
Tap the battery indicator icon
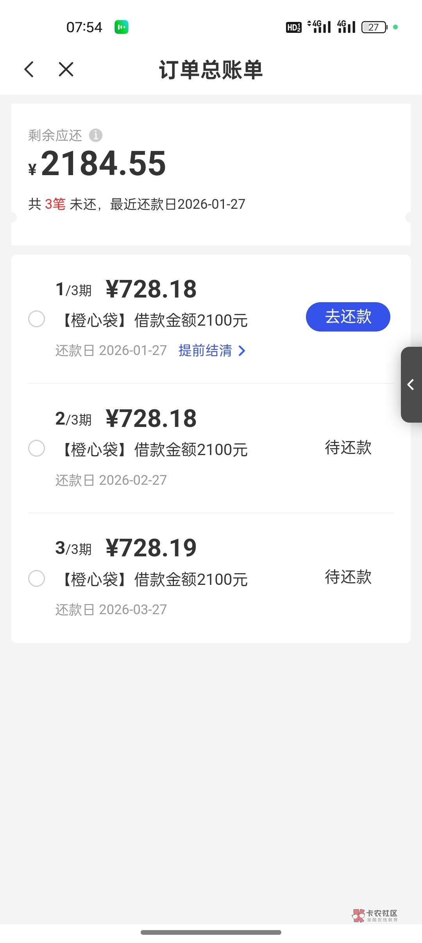(374, 27)
